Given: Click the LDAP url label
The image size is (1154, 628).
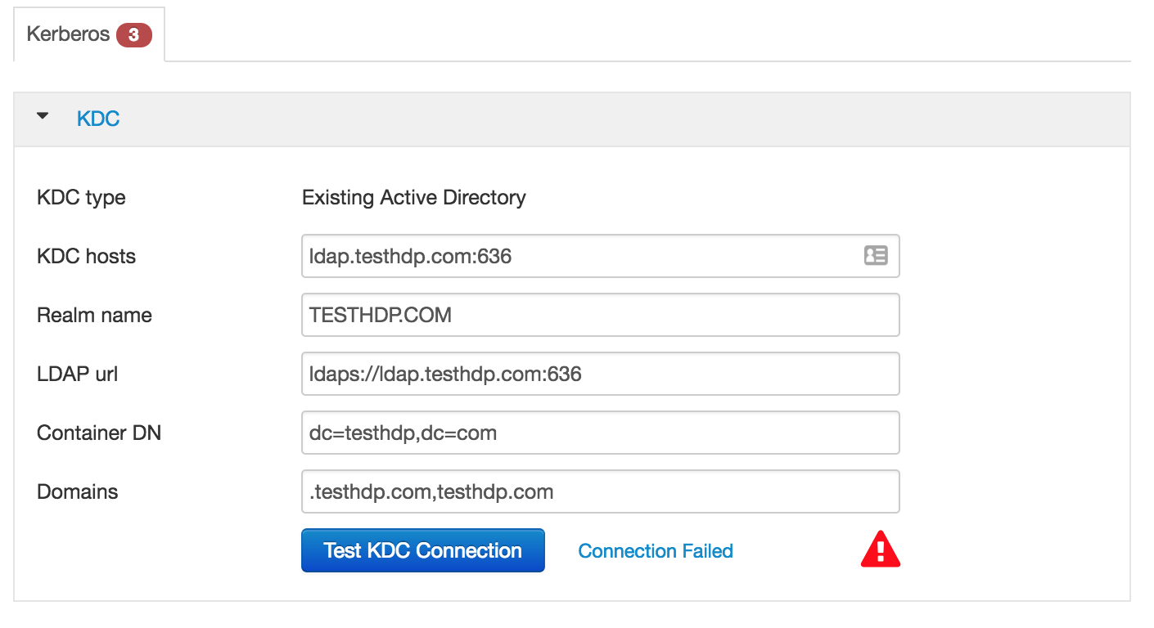Looking at the screenshot, I should pos(78,374).
